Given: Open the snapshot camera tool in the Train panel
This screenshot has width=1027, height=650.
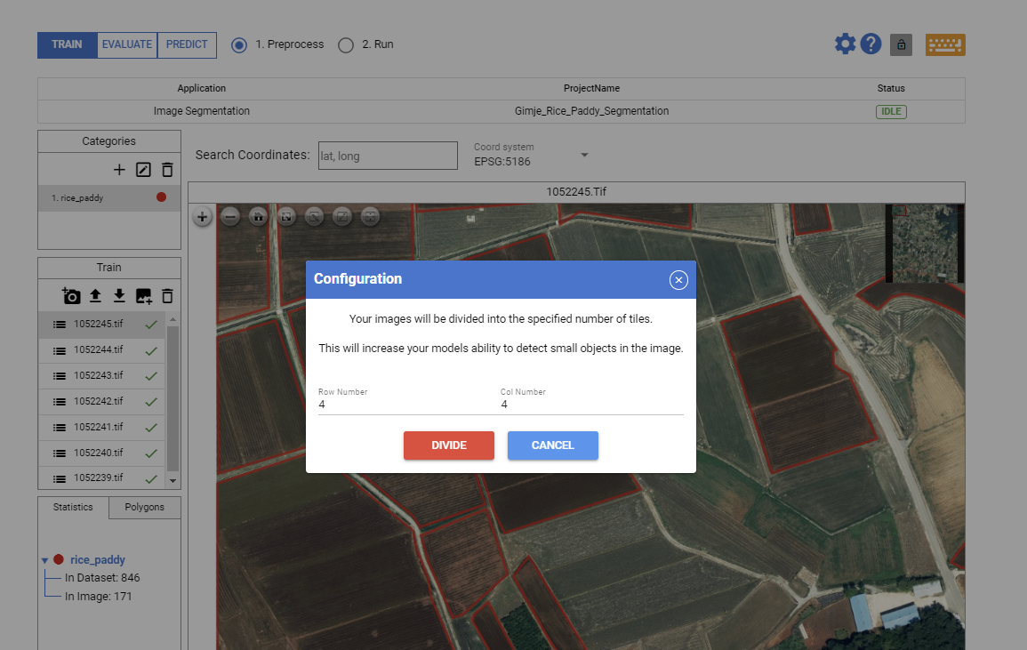Looking at the screenshot, I should pos(70,295).
